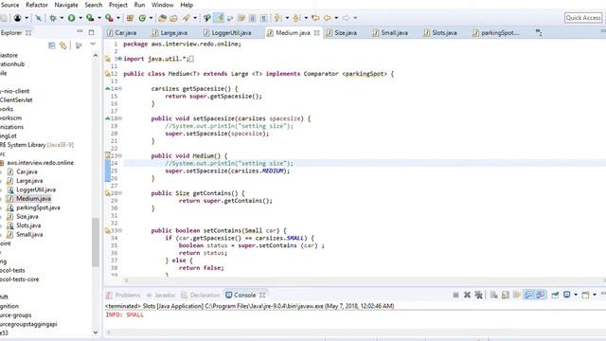Open the New Java Class dropdown arrow

[151, 18]
